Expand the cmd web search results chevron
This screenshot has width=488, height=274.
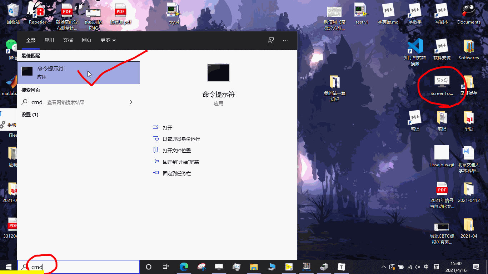131,102
